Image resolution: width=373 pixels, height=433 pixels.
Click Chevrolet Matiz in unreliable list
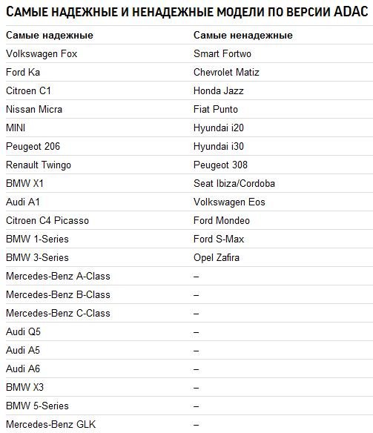point(226,72)
